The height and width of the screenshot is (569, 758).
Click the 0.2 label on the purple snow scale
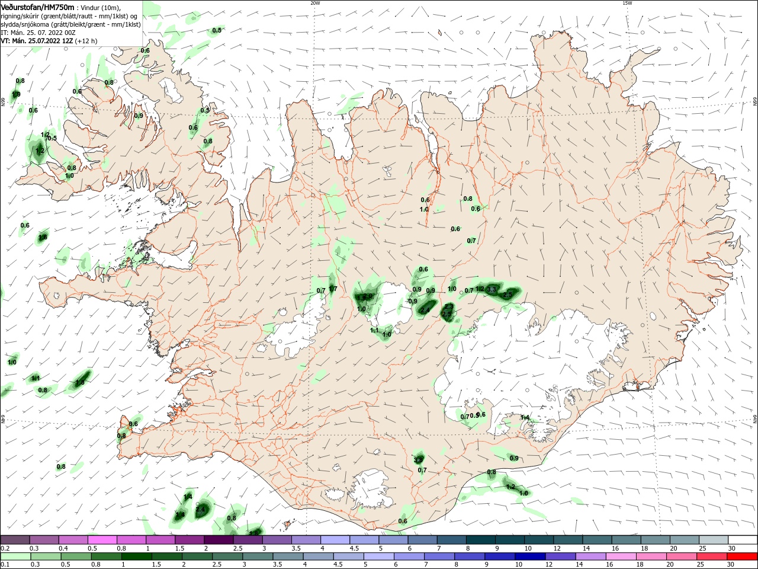click(x=5, y=548)
